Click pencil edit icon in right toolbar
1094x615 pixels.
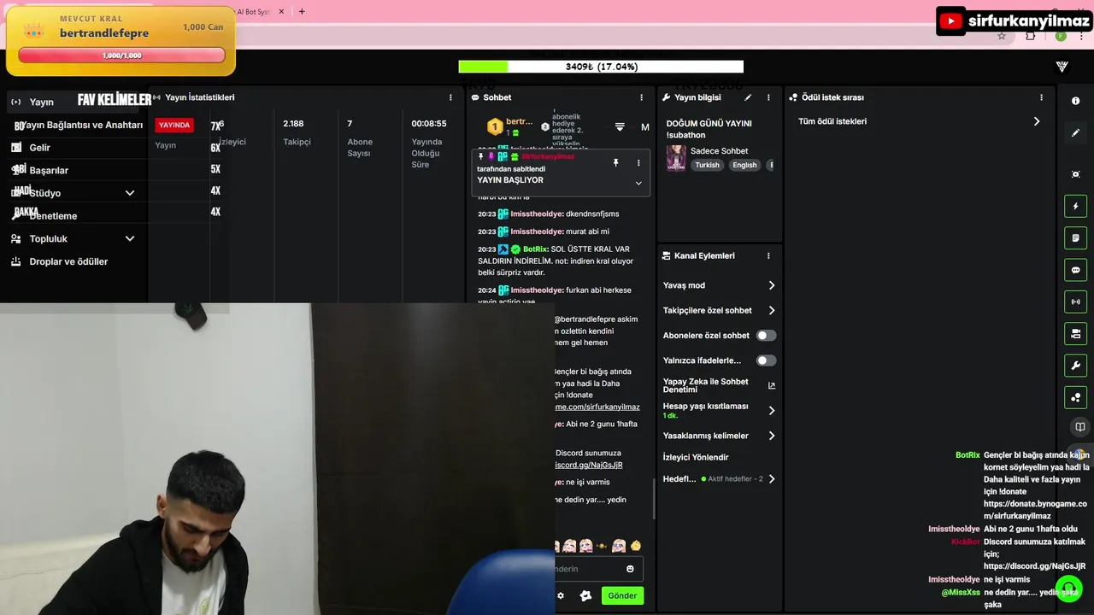point(1075,133)
